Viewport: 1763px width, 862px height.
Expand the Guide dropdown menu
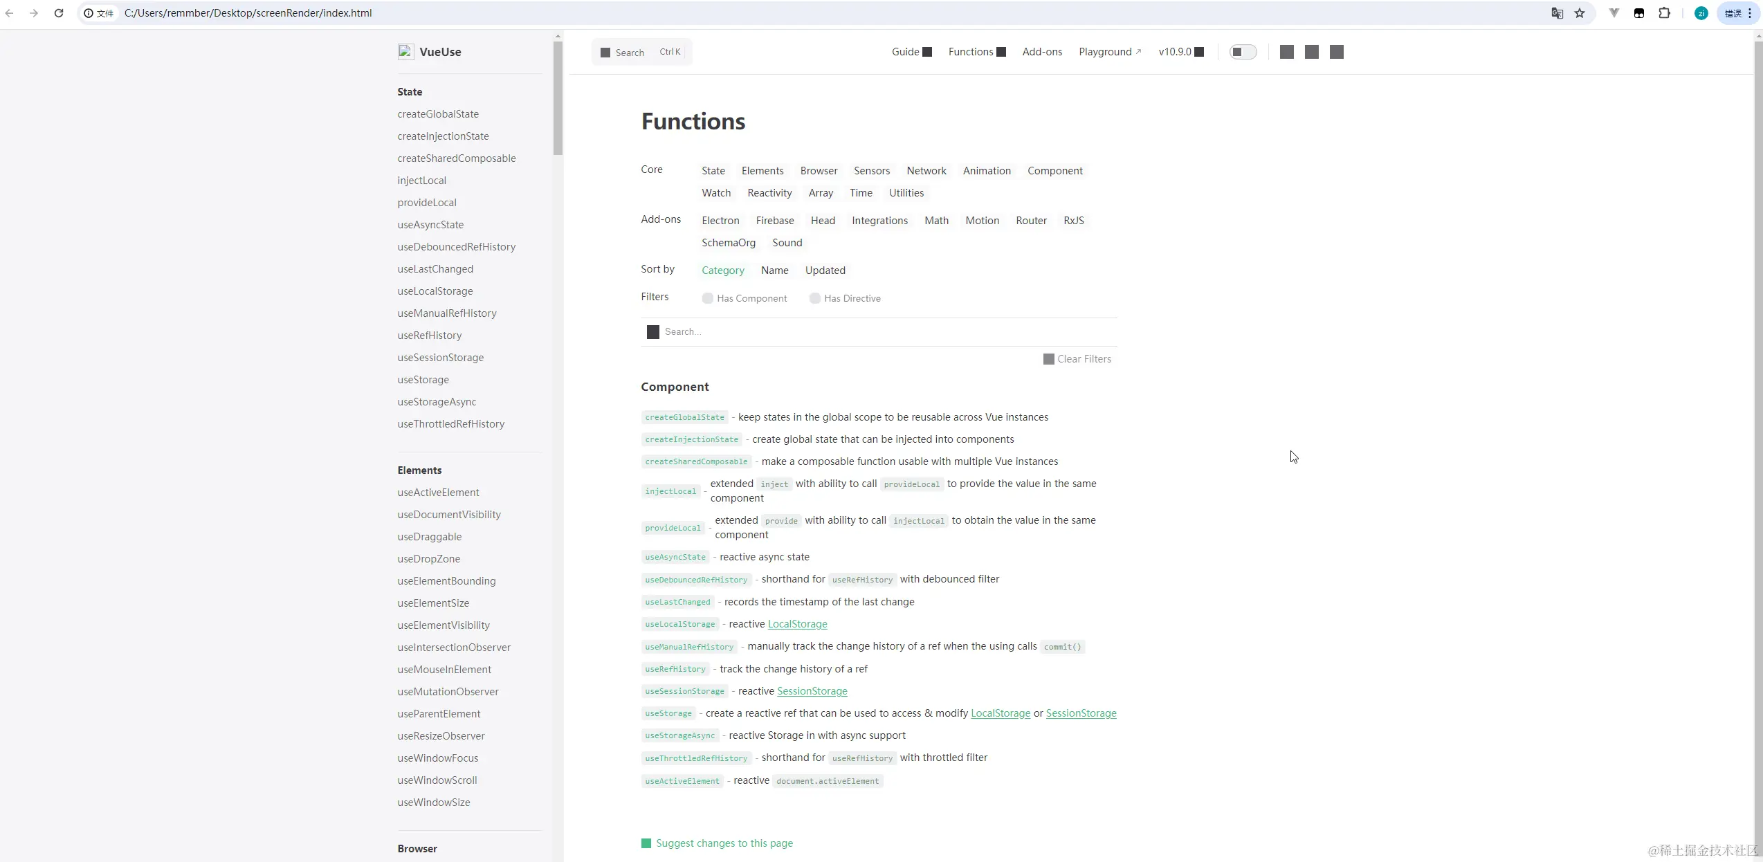click(x=911, y=52)
